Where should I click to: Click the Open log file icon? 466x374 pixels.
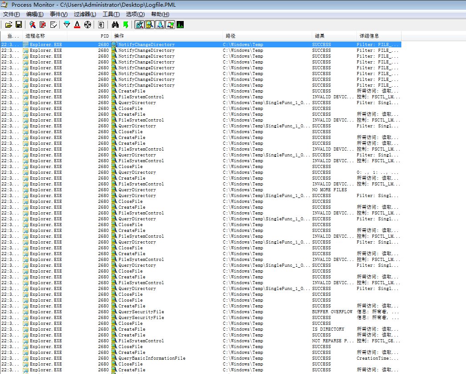[8, 25]
